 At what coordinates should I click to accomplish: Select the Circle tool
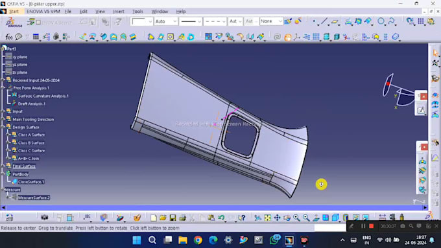pos(381,21)
